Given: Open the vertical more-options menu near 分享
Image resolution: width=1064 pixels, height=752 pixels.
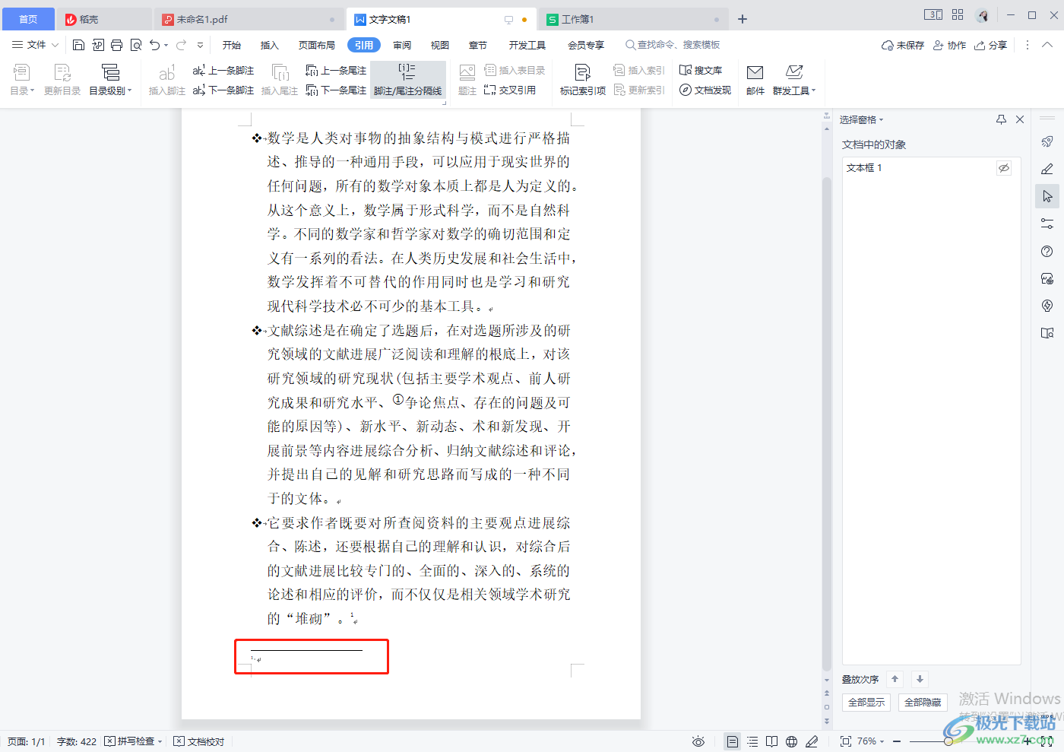Looking at the screenshot, I should (x=1027, y=45).
